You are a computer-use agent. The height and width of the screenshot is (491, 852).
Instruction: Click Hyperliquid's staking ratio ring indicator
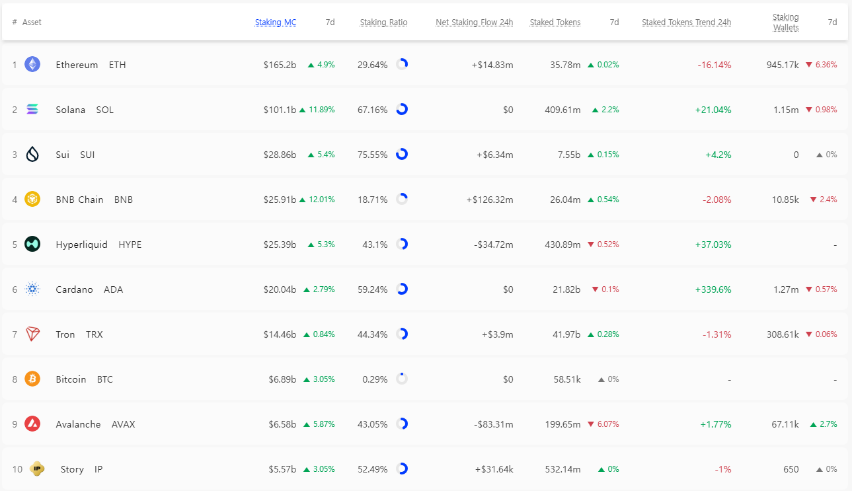402,244
